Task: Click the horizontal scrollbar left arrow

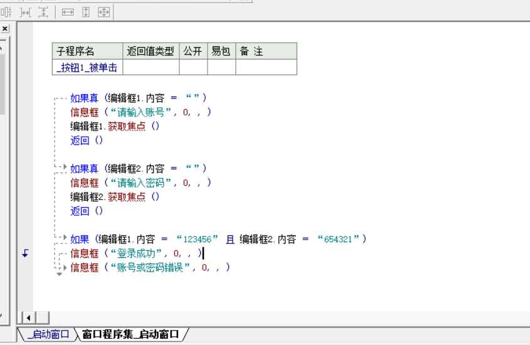Action: pyautogui.click(x=29, y=317)
